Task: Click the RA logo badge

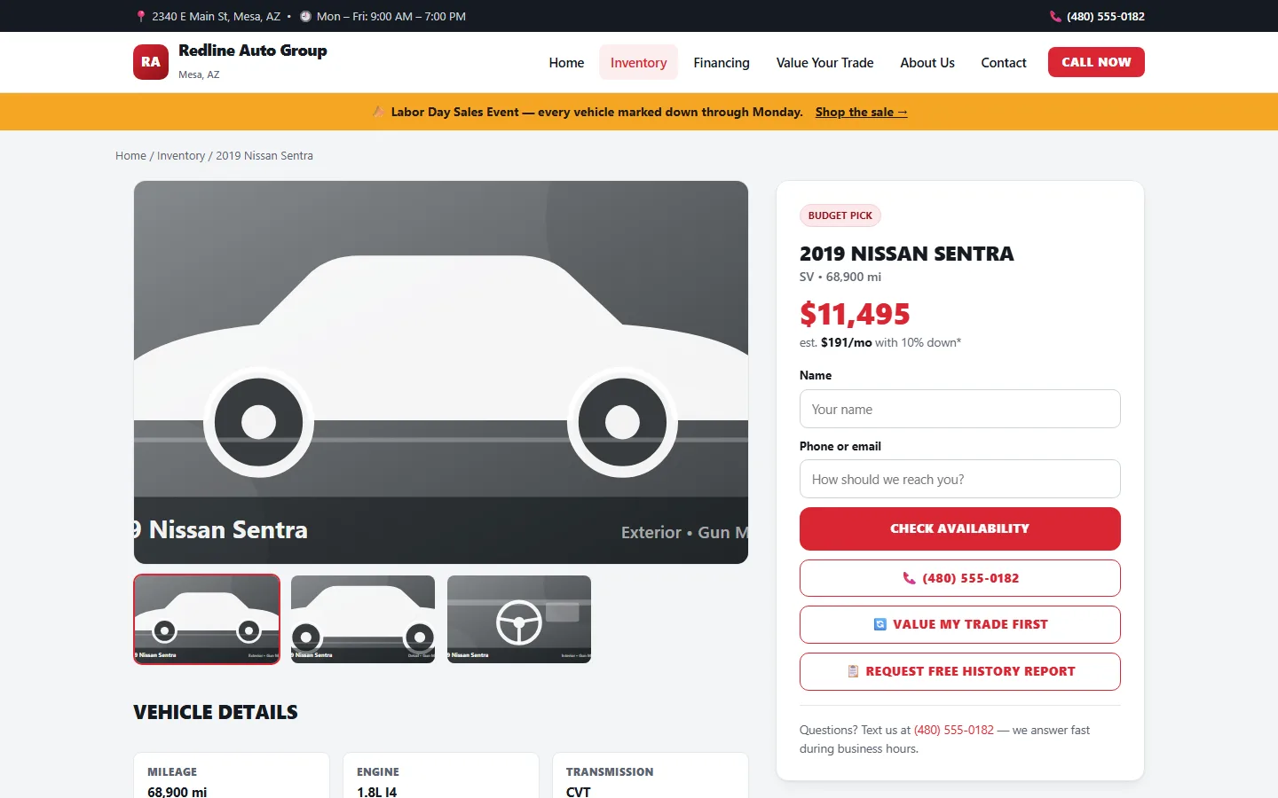Action: [x=151, y=62]
